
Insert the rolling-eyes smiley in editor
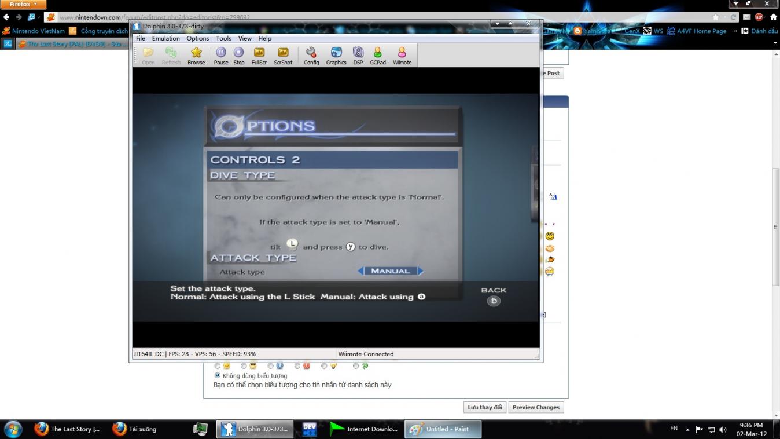[x=550, y=236]
